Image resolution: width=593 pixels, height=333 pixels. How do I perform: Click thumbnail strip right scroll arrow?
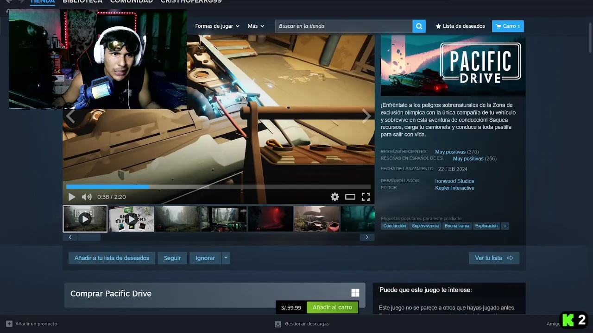point(367,237)
